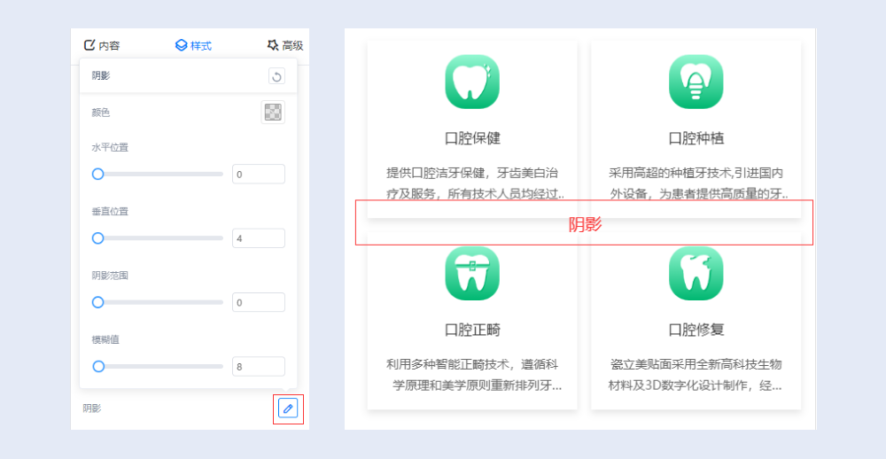886x459 pixels.
Task: Click the shadow reset icon
Action: (276, 77)
